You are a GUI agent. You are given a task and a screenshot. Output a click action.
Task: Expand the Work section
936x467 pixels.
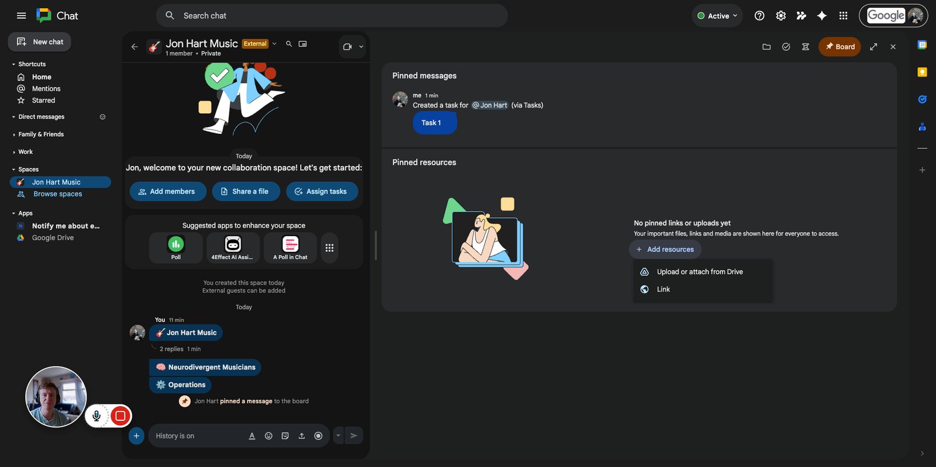(13, 152)
